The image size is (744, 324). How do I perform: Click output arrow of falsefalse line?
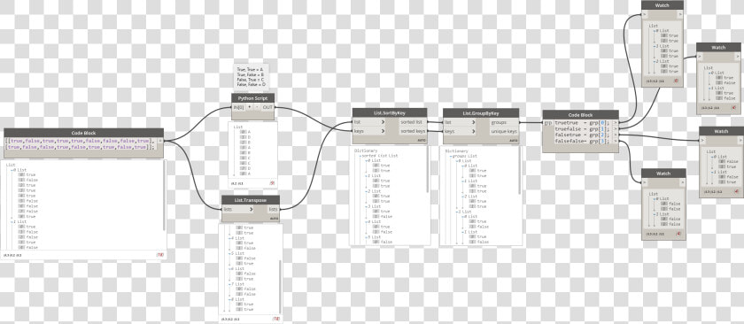click(x=616, y=142)
